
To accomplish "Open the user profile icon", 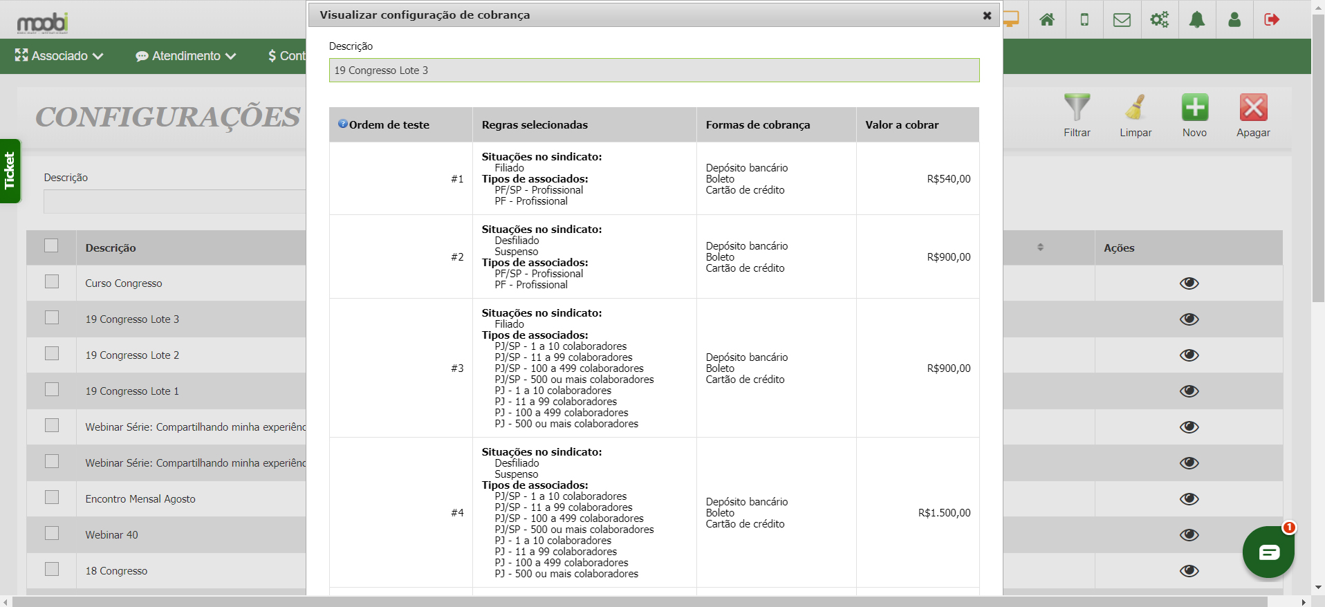I will tap(1234, 19).
